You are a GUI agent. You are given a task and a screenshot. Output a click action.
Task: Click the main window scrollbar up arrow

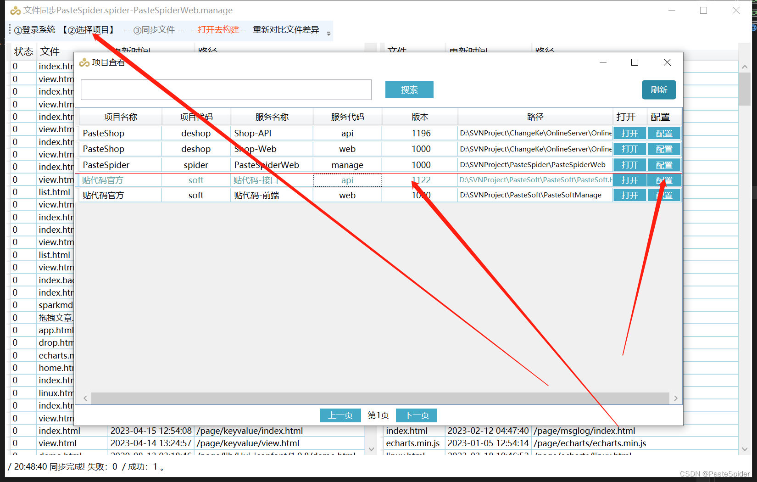(745, 67)
